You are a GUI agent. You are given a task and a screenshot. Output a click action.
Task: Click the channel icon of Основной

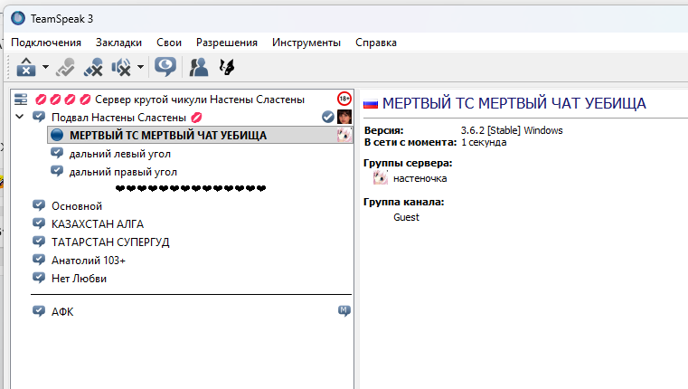[x=39, y=205]
